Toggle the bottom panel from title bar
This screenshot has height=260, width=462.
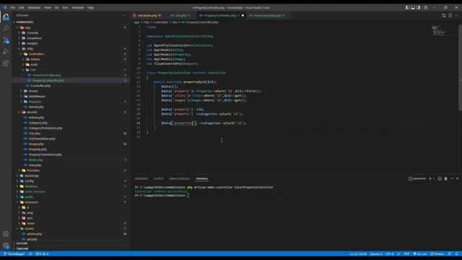point(413,8)
